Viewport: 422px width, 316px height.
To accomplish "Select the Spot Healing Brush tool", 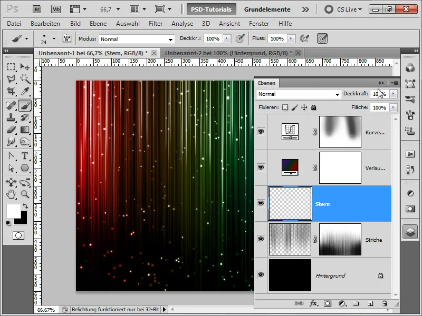I will point(11,105).
